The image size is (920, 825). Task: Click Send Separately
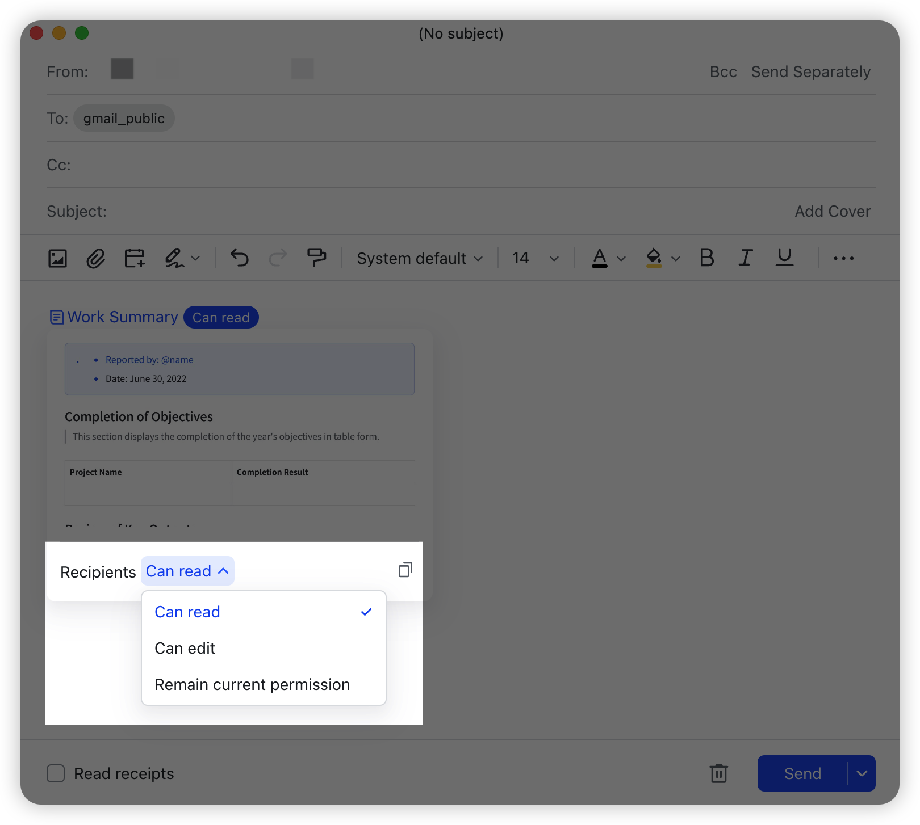pyautogui.click(x=811, y=71)
